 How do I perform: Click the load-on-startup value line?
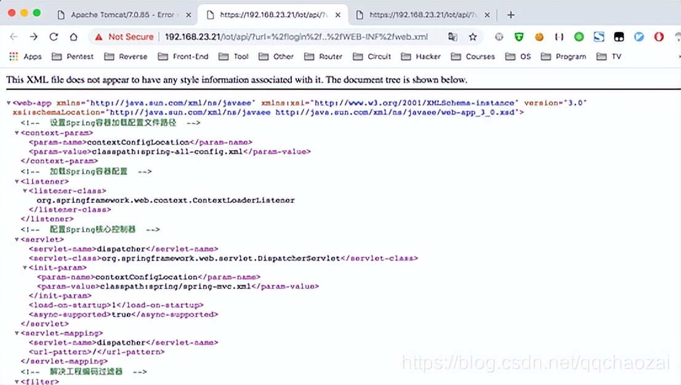[116, 305]
